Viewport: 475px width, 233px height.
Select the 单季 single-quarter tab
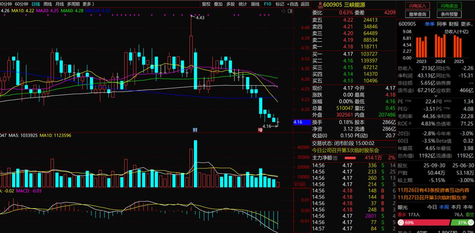[x=430, y=24]
